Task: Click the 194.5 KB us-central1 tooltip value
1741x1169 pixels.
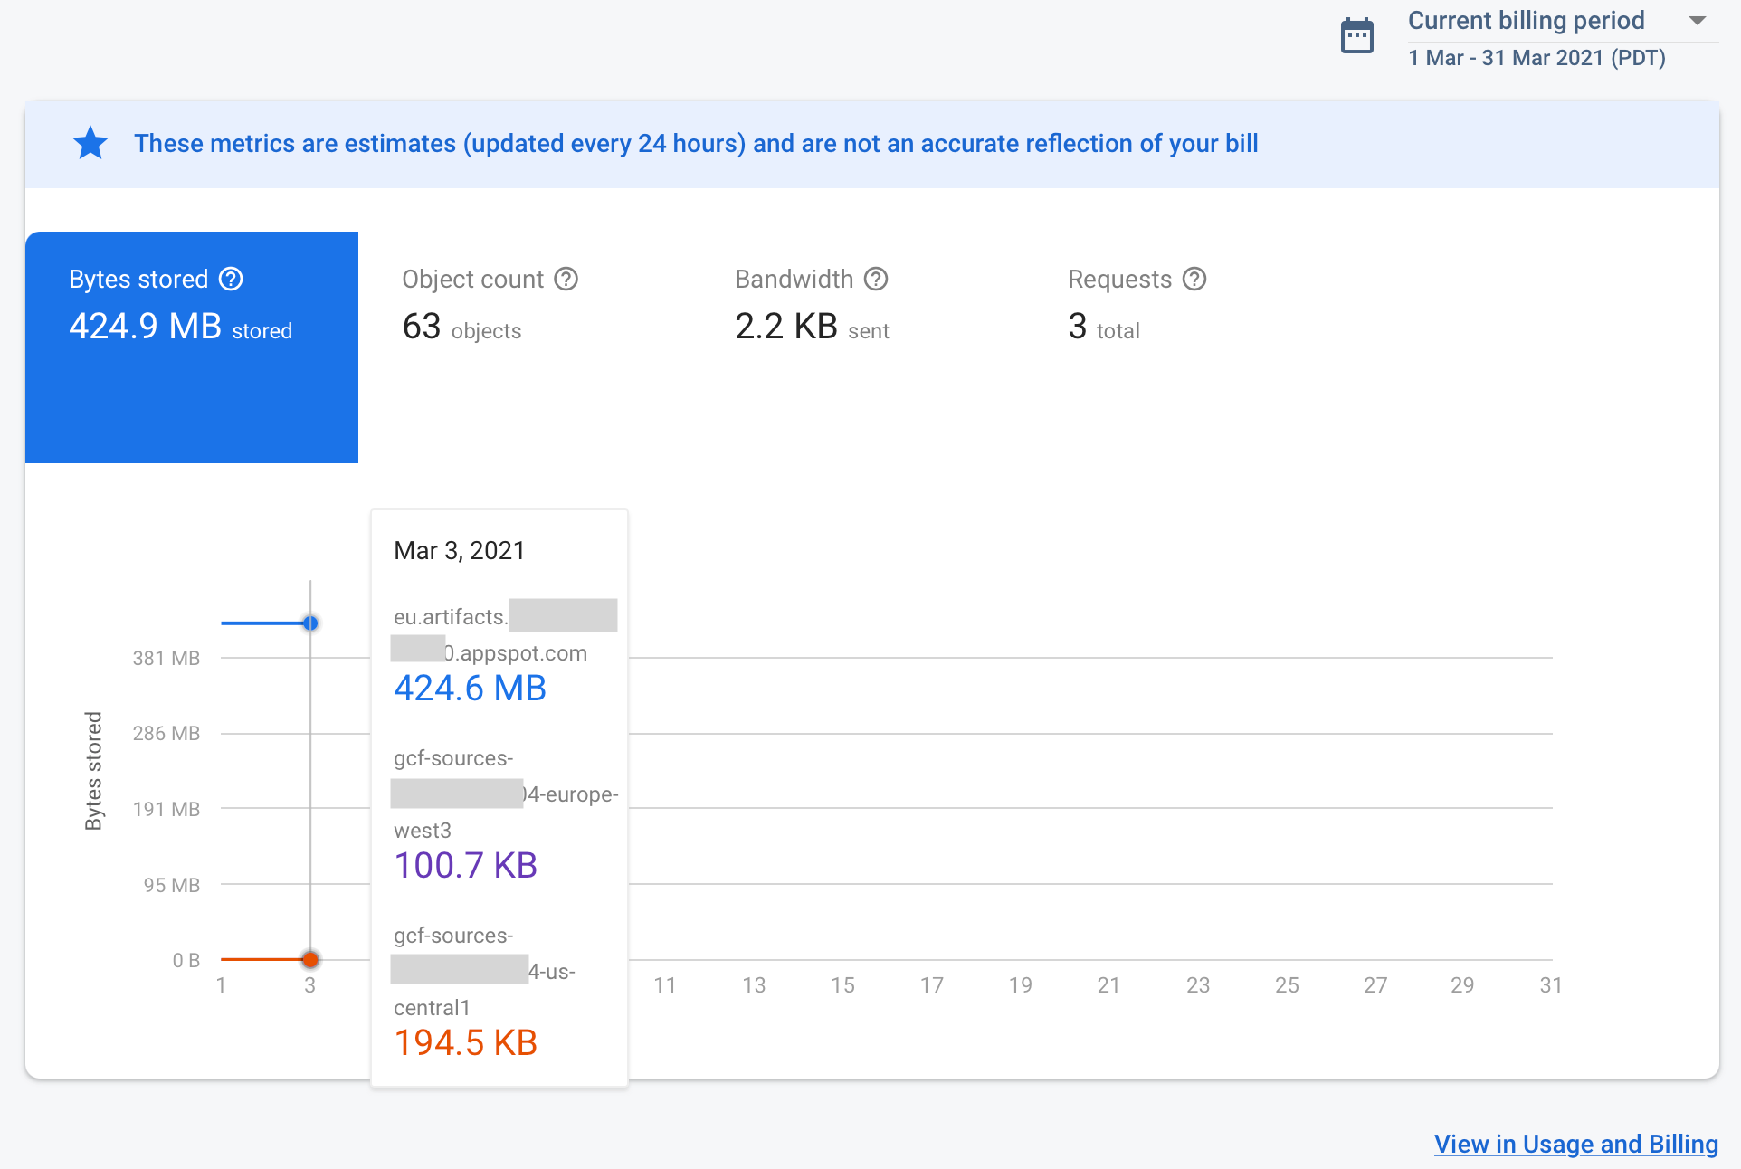Action: point(465,1043)
